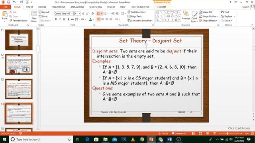Screen dimensions: 255x143
Task: Justify the text
Action: [x=111, y=19]
